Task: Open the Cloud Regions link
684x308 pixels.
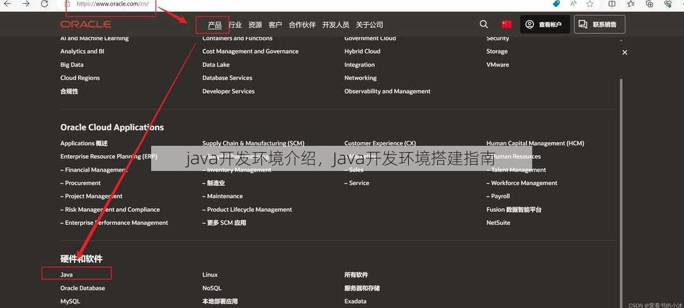Action: click(x=80, y=78)
